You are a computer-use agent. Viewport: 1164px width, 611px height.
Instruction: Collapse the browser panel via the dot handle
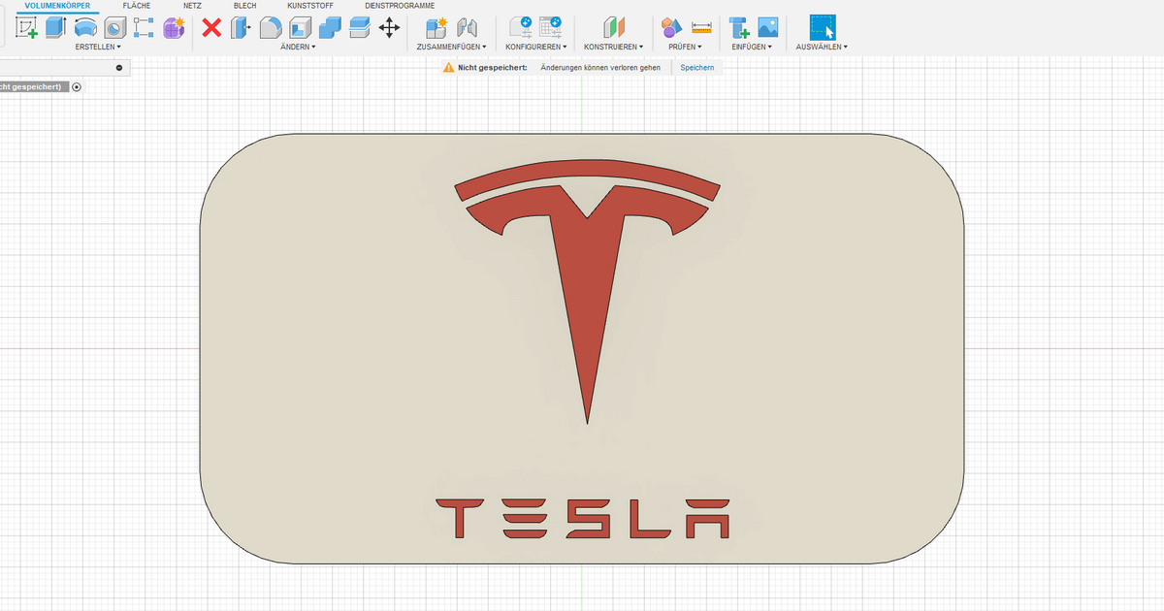pos(119,68)
